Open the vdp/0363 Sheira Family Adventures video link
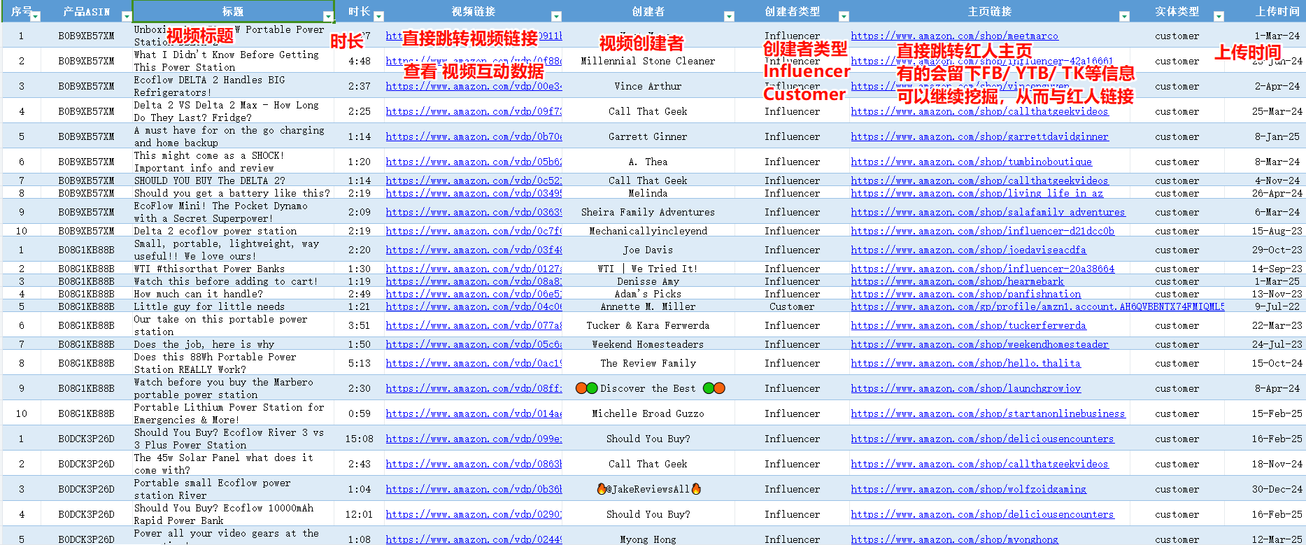Image resolution: width=1306 pixels, height=545 pixels. point(474,212)
